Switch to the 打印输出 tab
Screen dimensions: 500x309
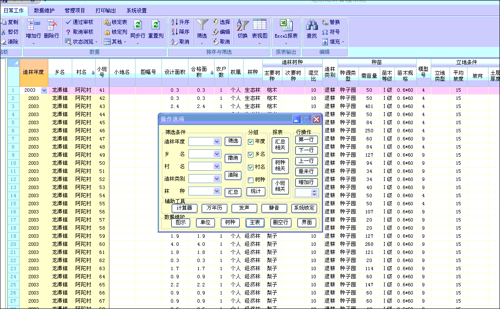[x=106, y=11]
